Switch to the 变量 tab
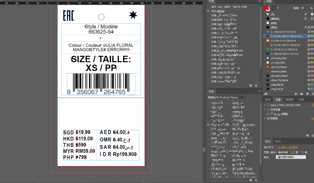The image size is (314, 183). pos(278,100)
